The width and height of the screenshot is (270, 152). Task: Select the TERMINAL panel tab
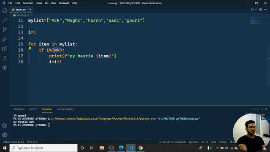[x=47, y=109]
